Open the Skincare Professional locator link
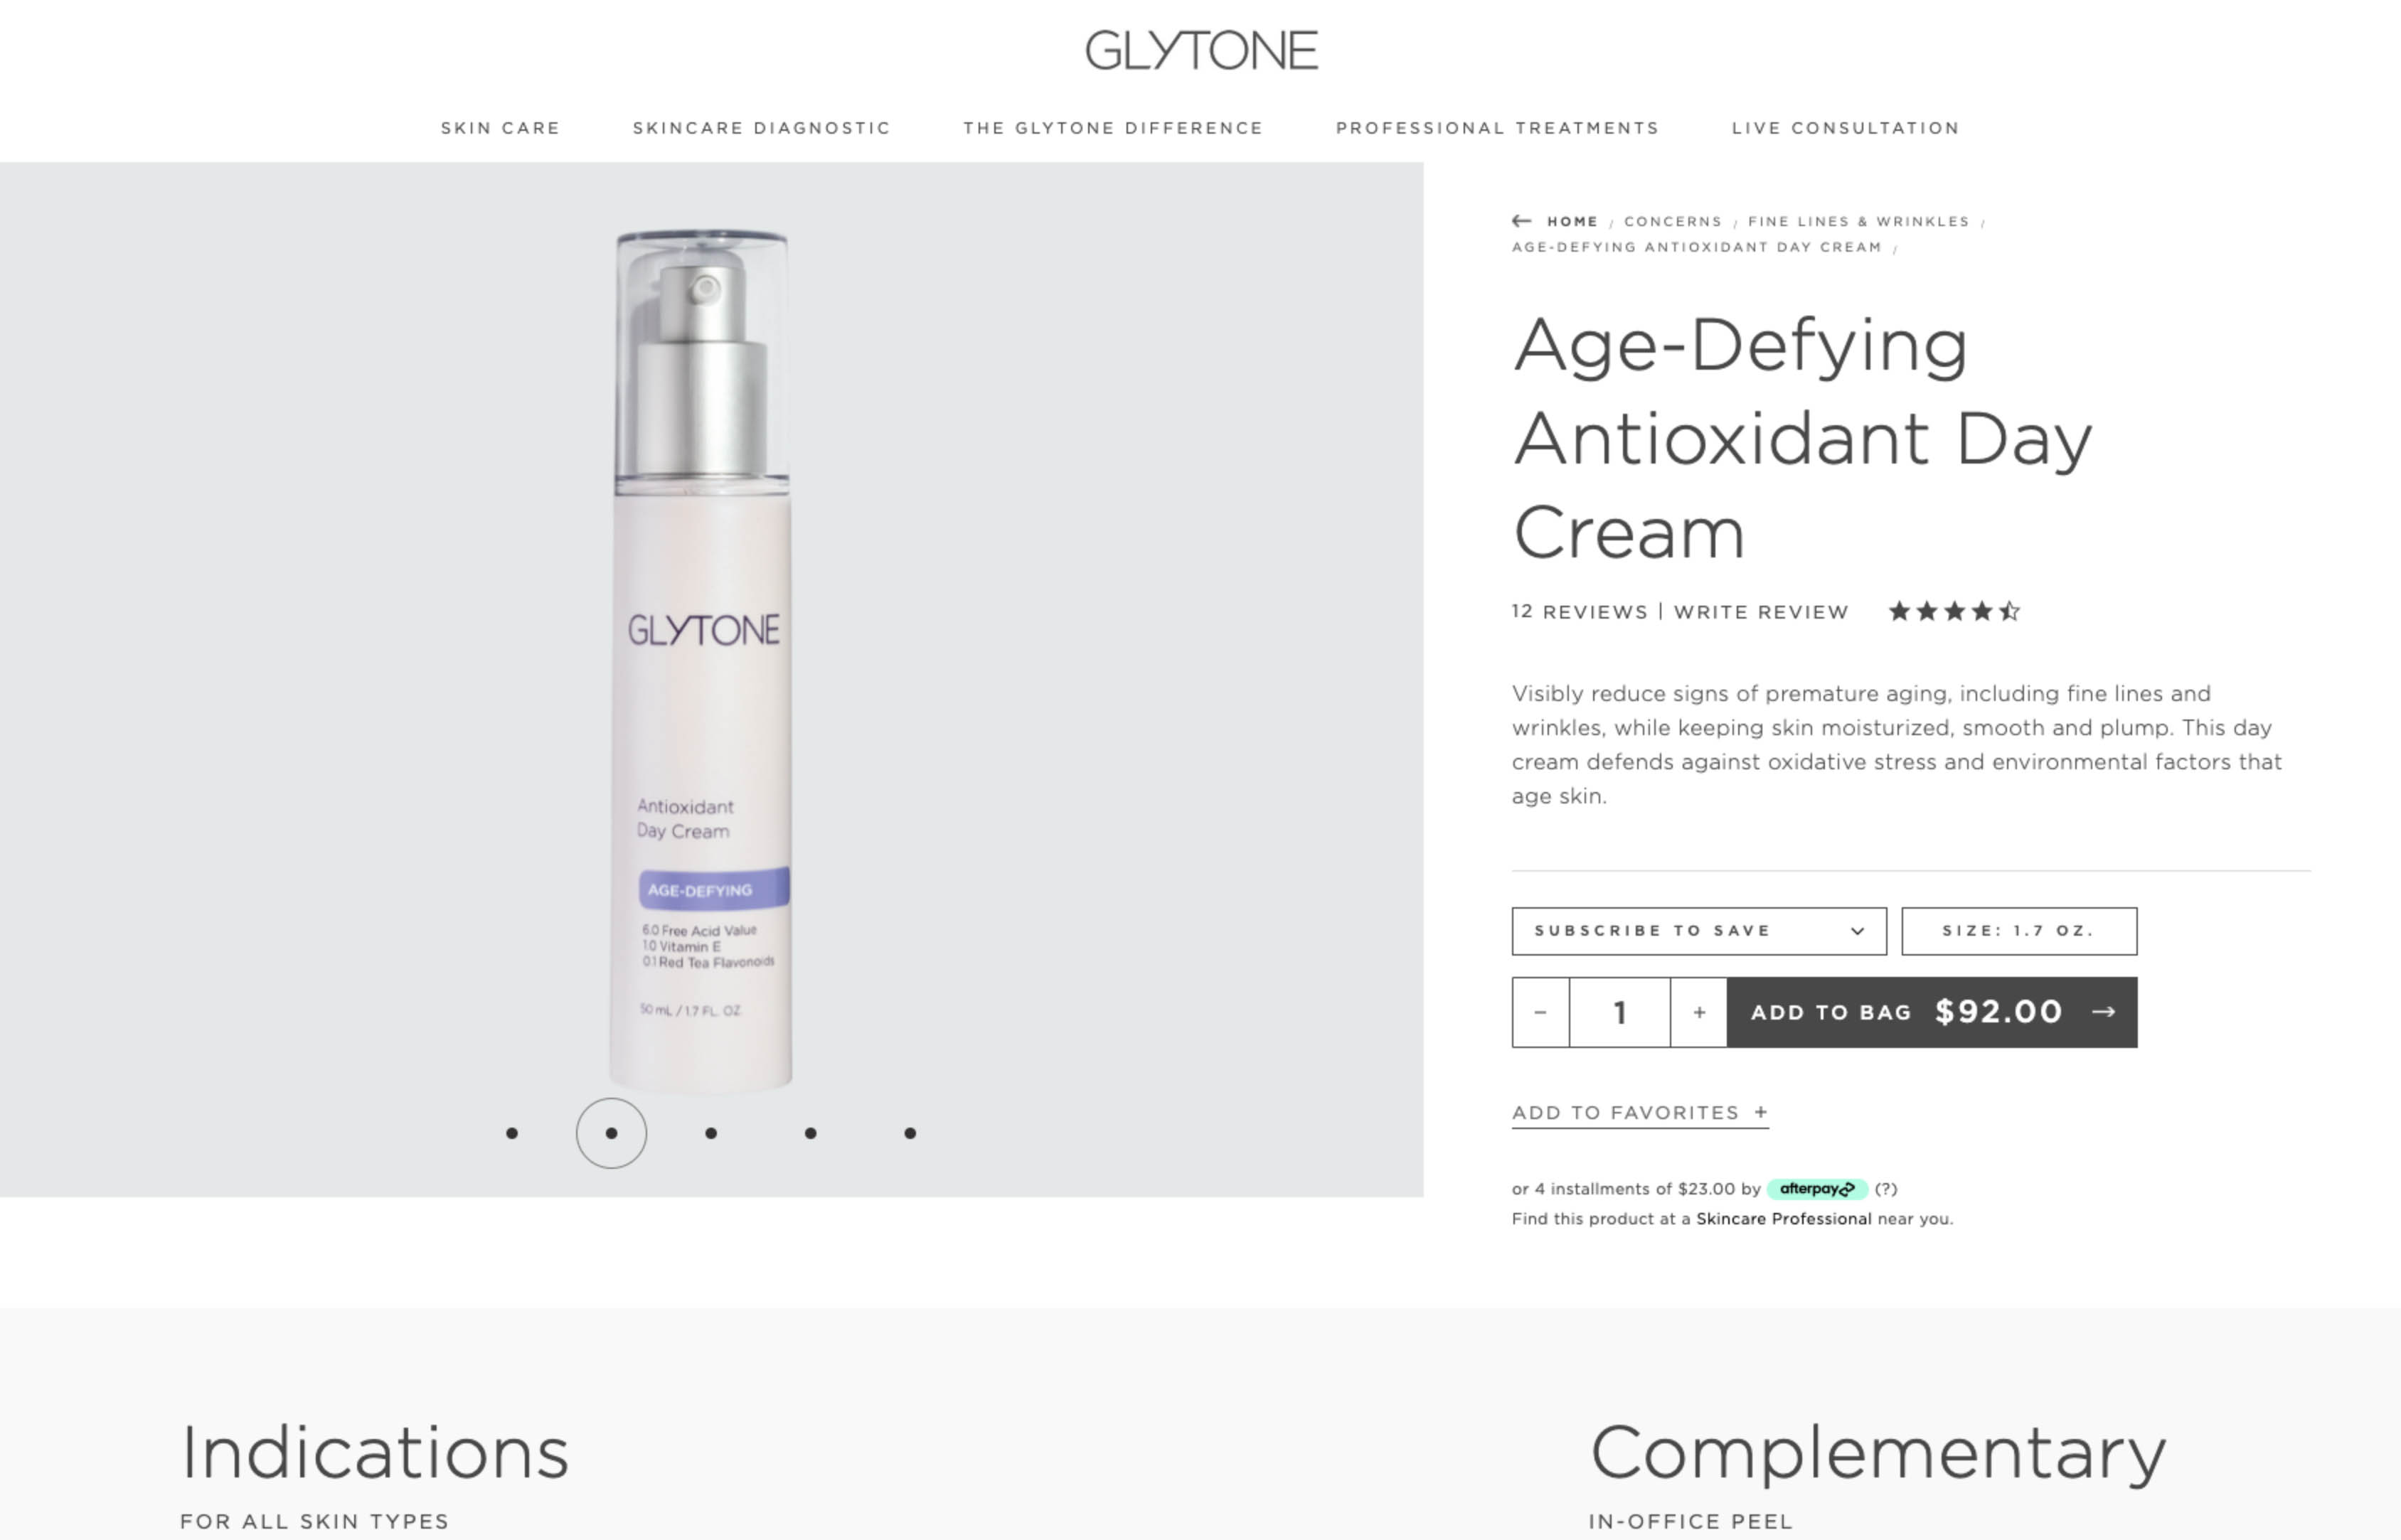2401x1540 pixels. [x=1783, y=1219]
